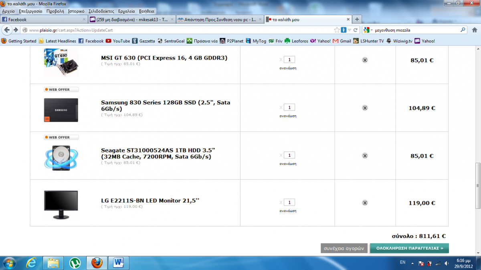The image size is (481, 270).
Task: Open the Latest Headlines feed bookmark
Action: [x=57, y=41]
